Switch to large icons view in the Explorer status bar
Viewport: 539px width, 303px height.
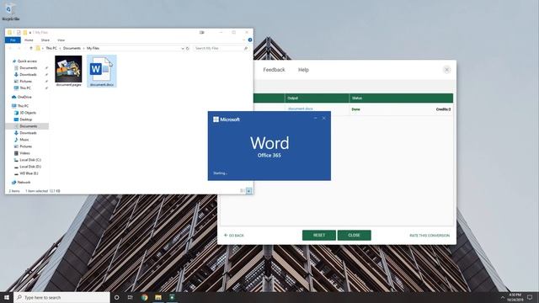point(249,191)
